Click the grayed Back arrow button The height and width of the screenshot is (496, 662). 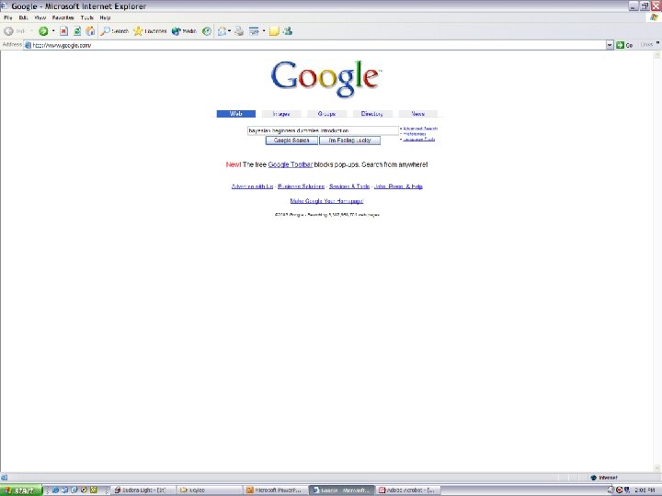8,31
